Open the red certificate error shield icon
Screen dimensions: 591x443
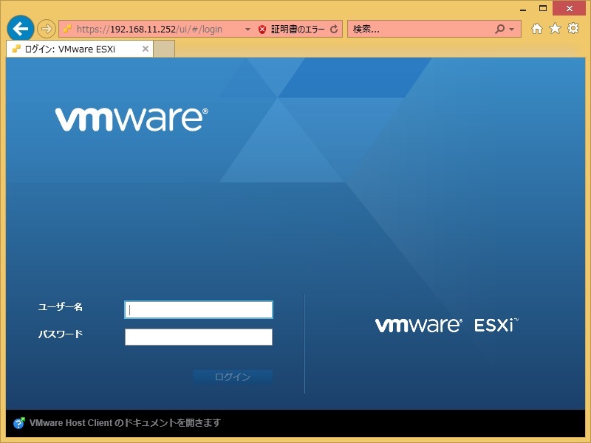pos(262,30)
